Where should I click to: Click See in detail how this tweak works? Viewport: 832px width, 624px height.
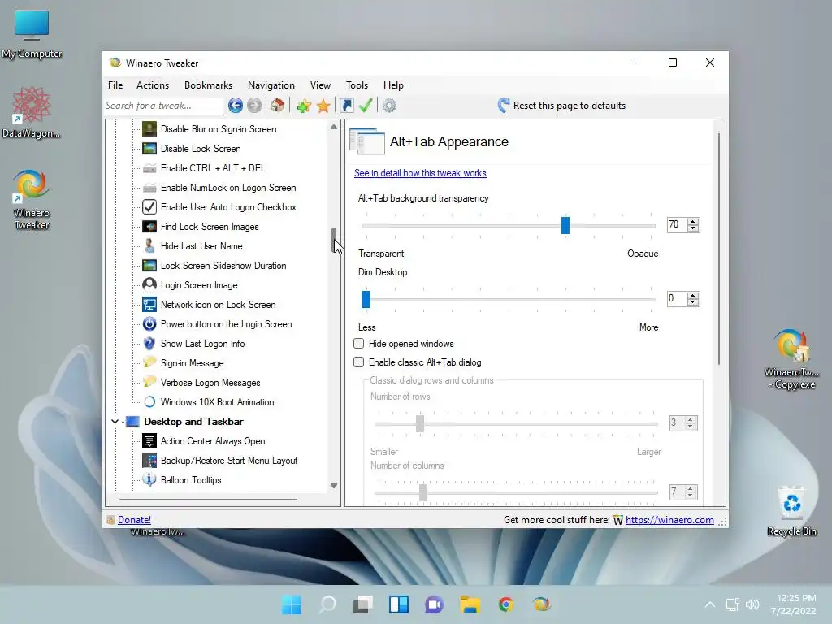pyautogui.click(x=420, y=173)
